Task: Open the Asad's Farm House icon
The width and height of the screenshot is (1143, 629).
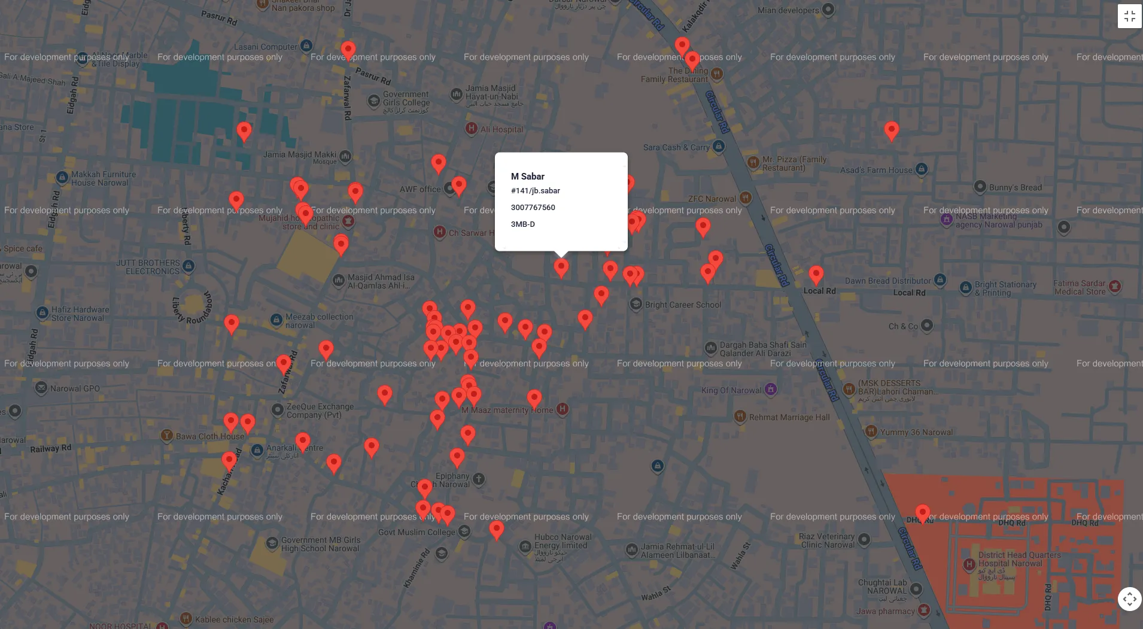Action: 922,169
